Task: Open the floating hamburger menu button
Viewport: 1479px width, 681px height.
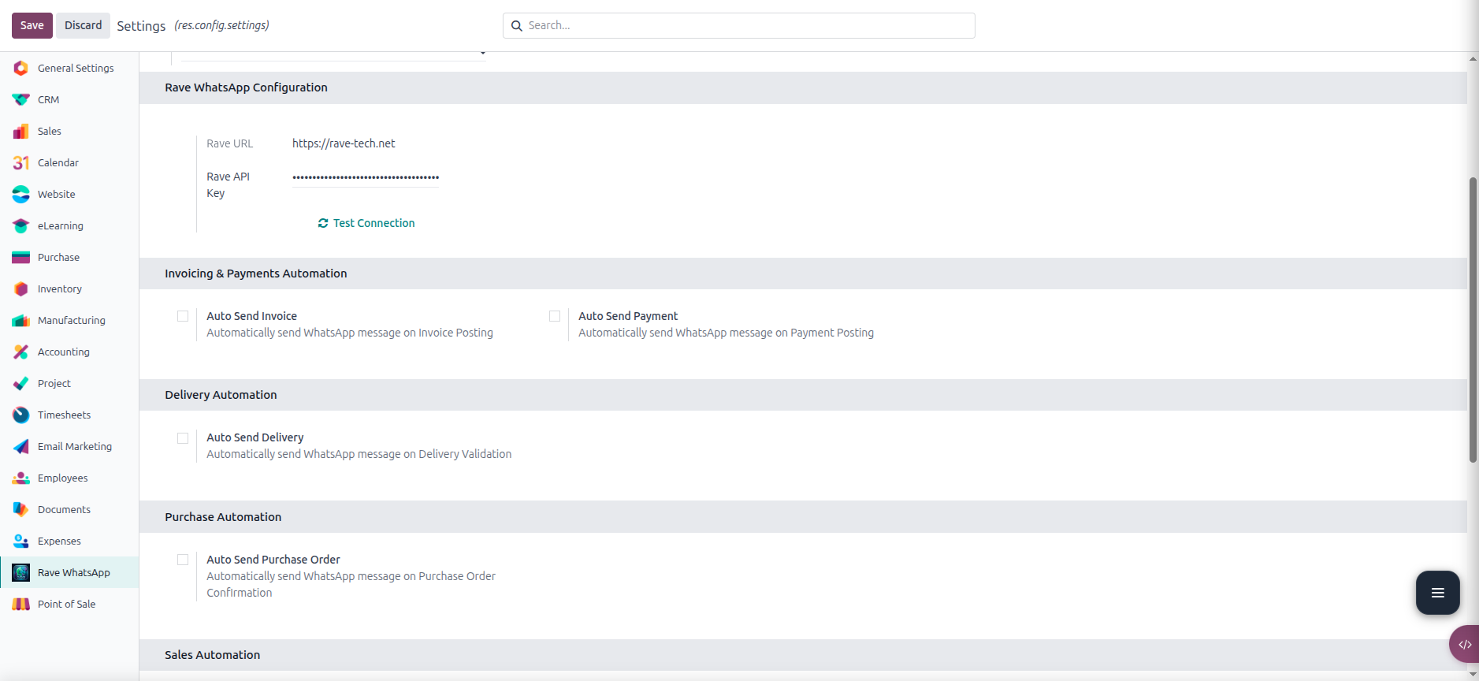Action: pos(1437,593)
